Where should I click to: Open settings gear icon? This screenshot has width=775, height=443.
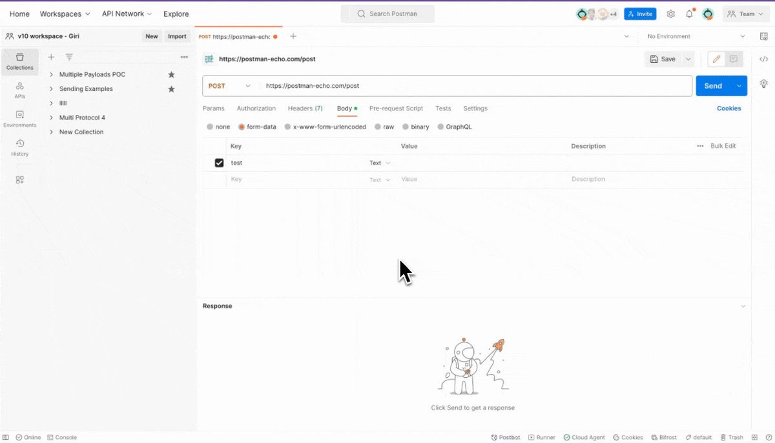point(671,14)
